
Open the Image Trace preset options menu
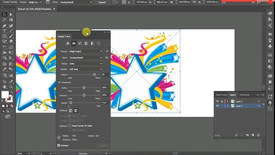tap(107, 51)
